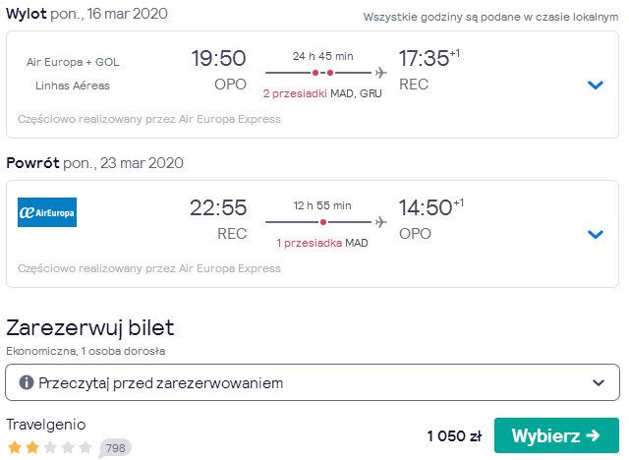Click the Travelgenio provider name
This screenshot has width=629, height=460.
tap(46, 425)
